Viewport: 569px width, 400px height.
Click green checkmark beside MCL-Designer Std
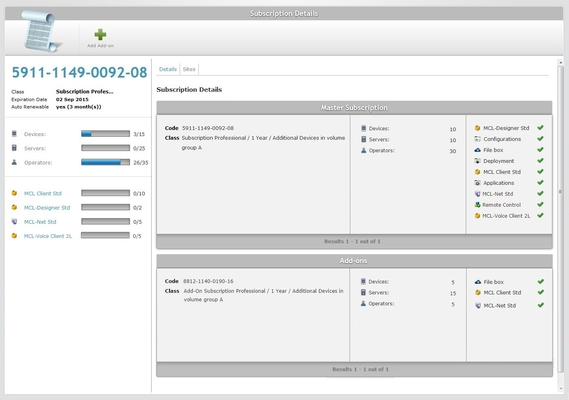(540, 128)
